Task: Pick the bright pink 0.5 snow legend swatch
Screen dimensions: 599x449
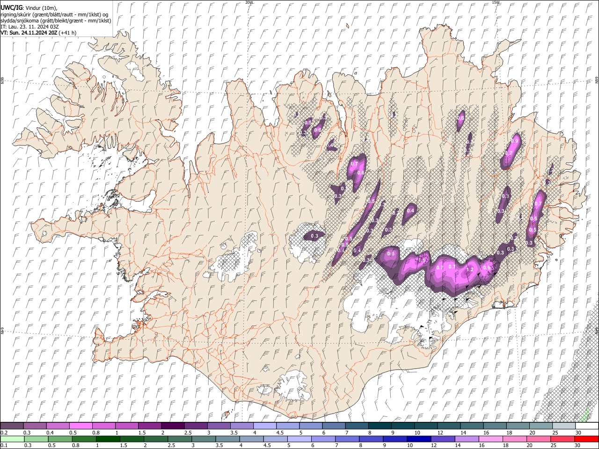Action: click(81, 426)
